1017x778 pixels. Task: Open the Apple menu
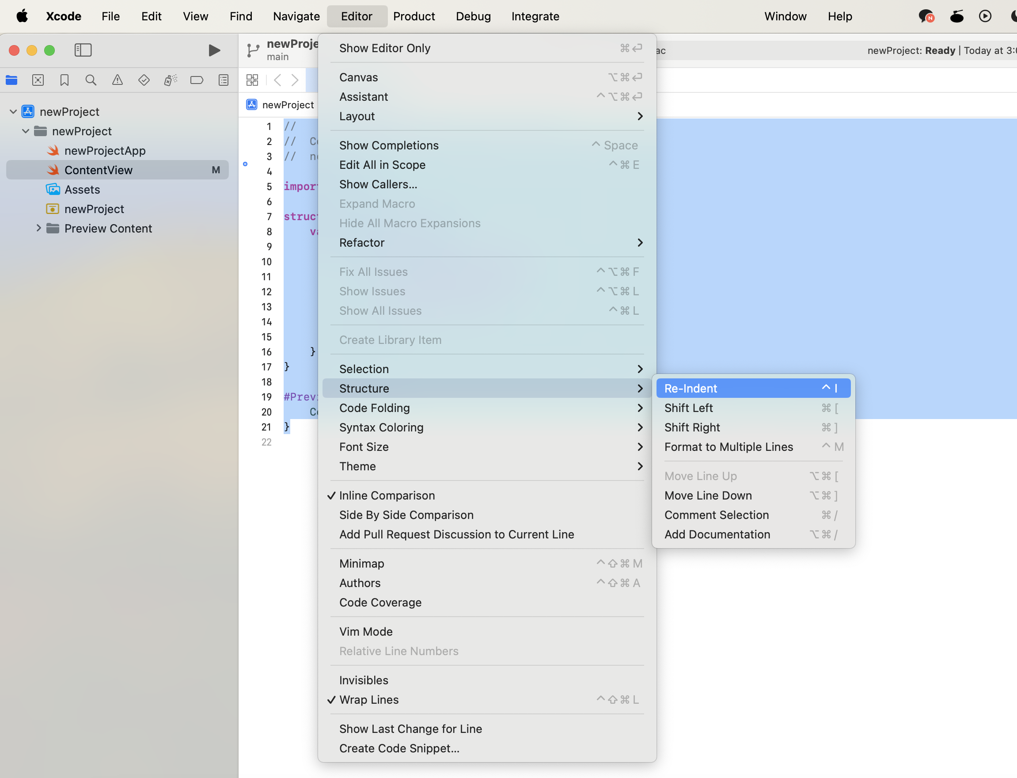click(x=22, y=16)
